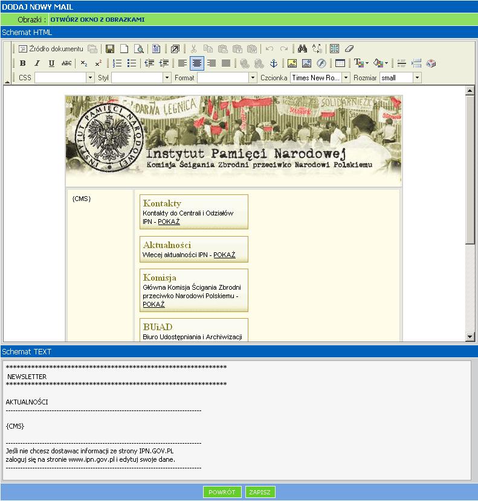Click the BUiAD heading in editor

(158, 327)
